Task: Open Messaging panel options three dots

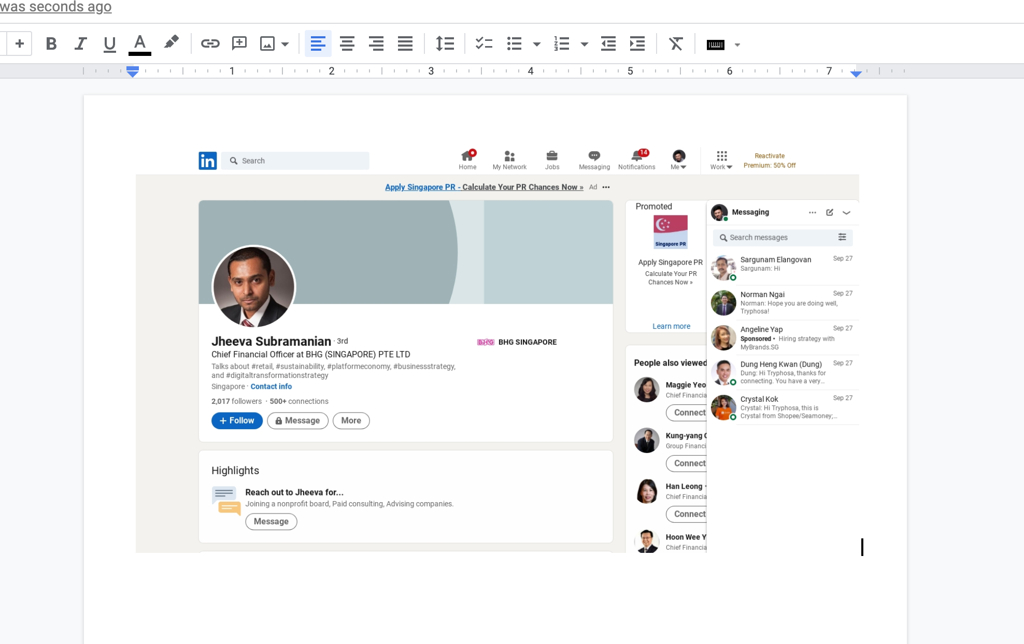Action: click(x=813, y=212)
